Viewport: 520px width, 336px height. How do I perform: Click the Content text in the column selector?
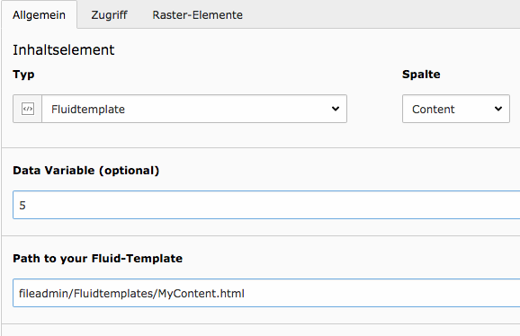click(433, 110)
